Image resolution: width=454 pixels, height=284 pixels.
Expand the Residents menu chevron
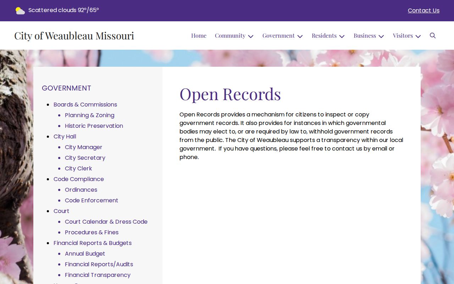click(342, 36)
